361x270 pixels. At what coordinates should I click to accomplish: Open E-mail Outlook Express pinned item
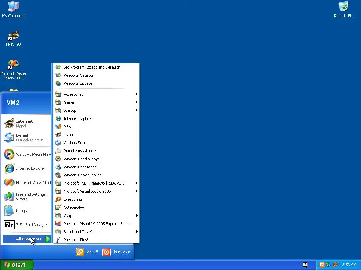27,137
